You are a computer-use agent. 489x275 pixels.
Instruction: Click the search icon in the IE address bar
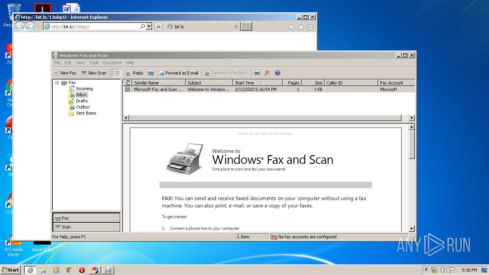click(142, 27)
